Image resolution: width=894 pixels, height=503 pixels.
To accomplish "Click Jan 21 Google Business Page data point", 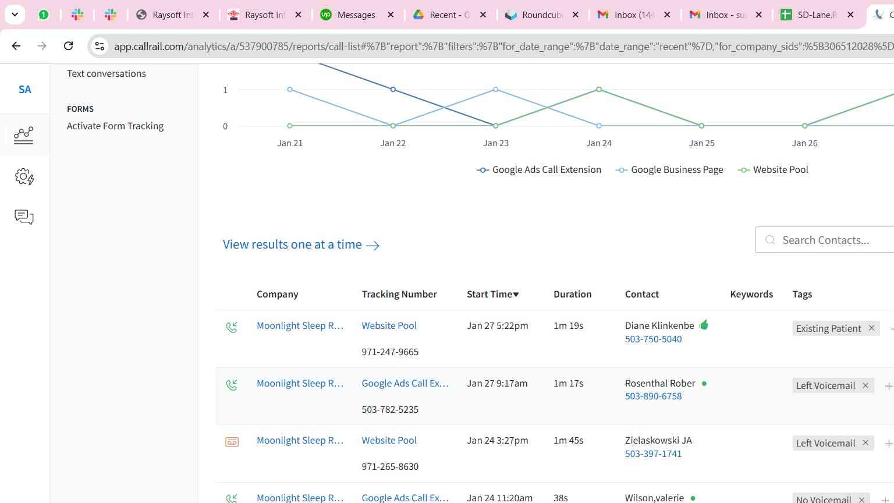I will point(290,90).
